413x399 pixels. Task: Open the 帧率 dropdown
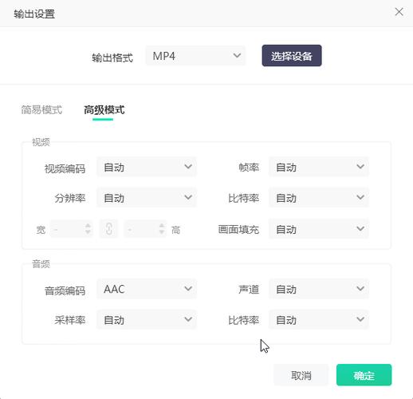[x=319, y=167]
